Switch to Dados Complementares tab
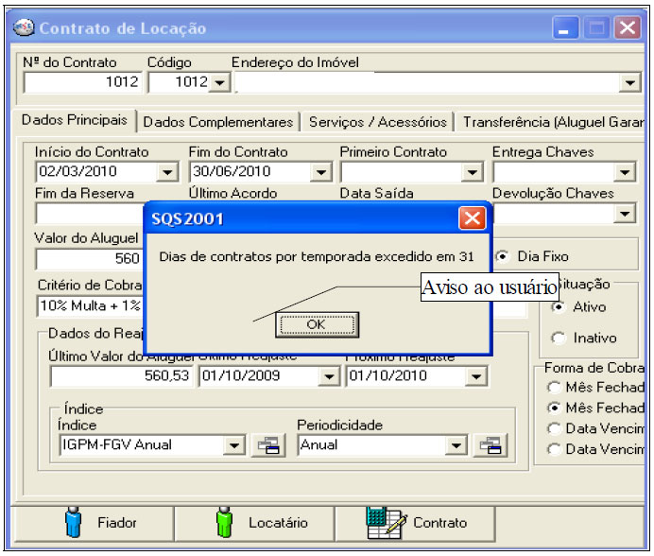This screenshot has height=556, width=654. coord(218,122)
